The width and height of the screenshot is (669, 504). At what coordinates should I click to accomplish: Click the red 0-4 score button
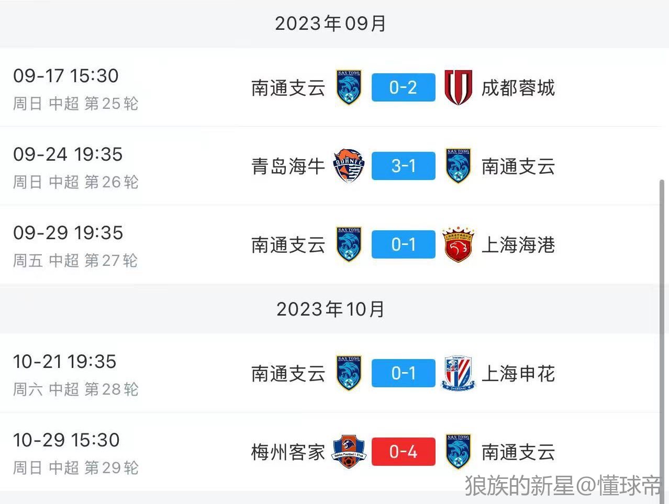pos(403,452)
